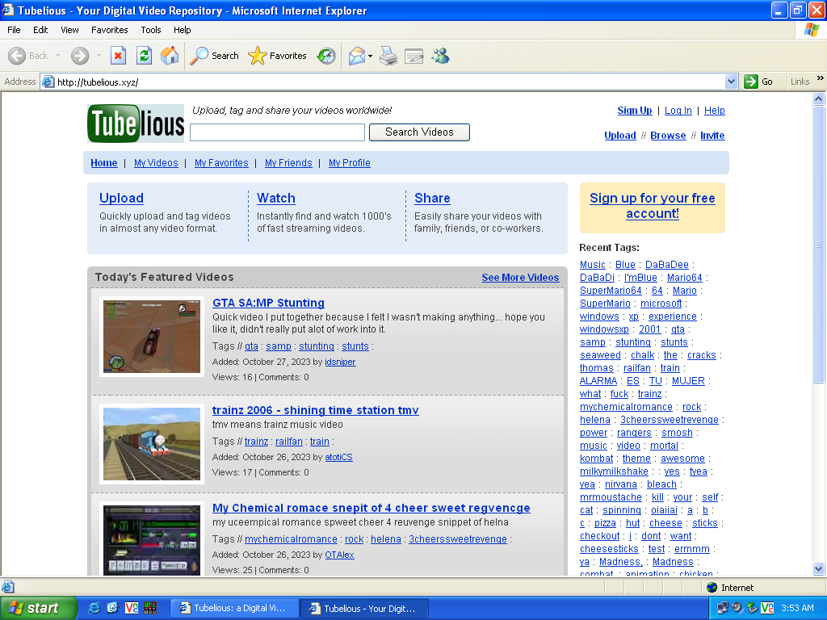Screen dimensions: 827x620
Task: Click the Tubelious logo
Action: click(135, 123)
